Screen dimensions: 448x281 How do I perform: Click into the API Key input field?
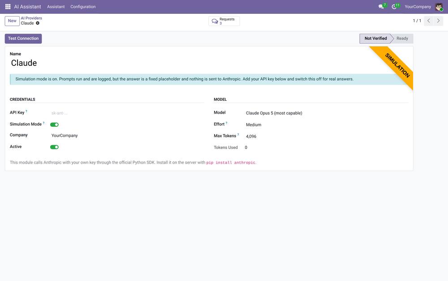[127, 113]
